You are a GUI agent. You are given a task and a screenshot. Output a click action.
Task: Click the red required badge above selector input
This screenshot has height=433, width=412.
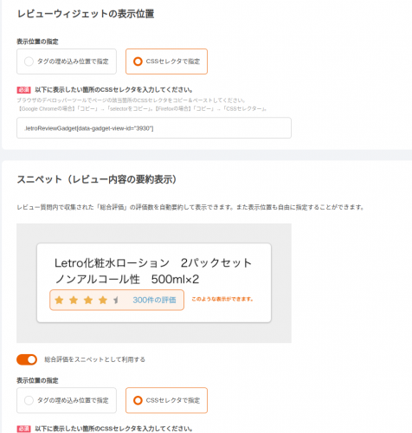pos(23,90)
